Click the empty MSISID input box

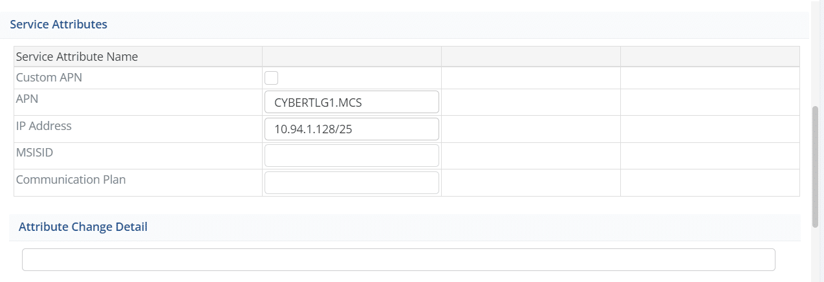coord(352,155)
